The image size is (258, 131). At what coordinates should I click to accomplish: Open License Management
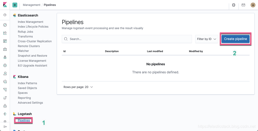[32, 61]
